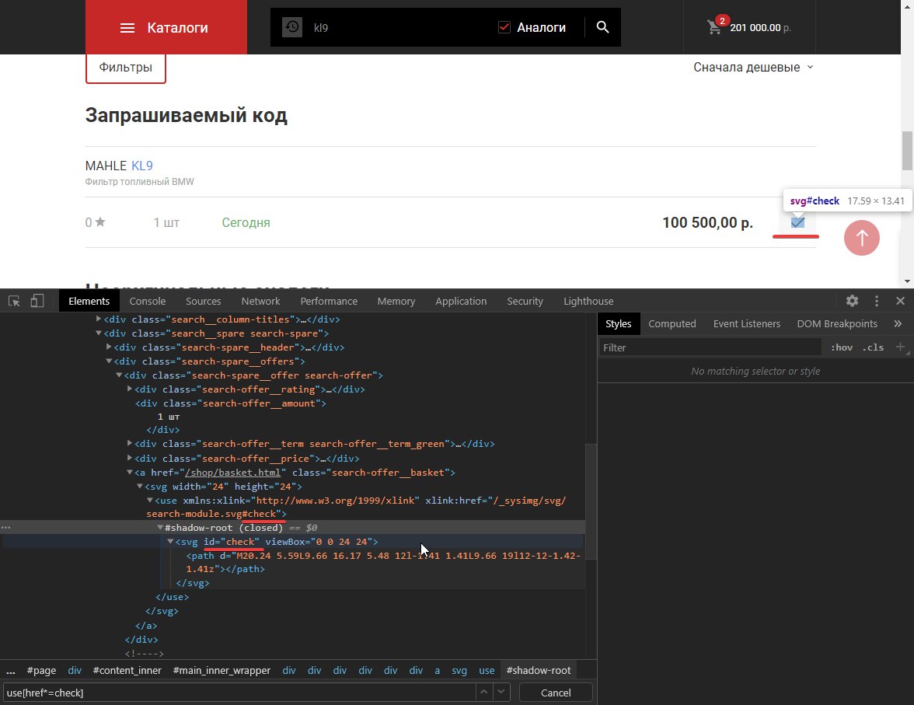Toggle the .cls class editor
The image size is (914, 705).
point(874,347)
